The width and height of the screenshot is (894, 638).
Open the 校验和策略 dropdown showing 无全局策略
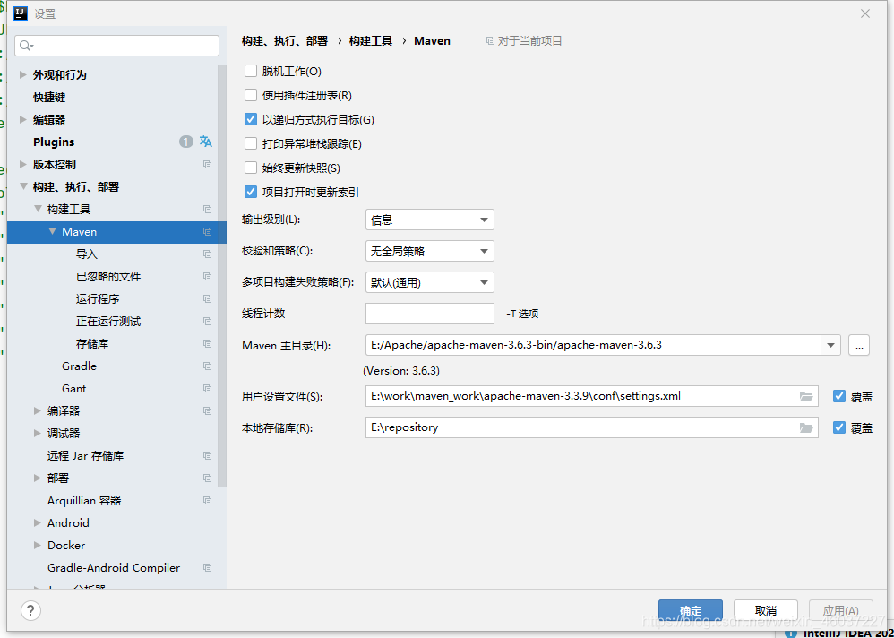pyautogui.click(x=429, y=252)
